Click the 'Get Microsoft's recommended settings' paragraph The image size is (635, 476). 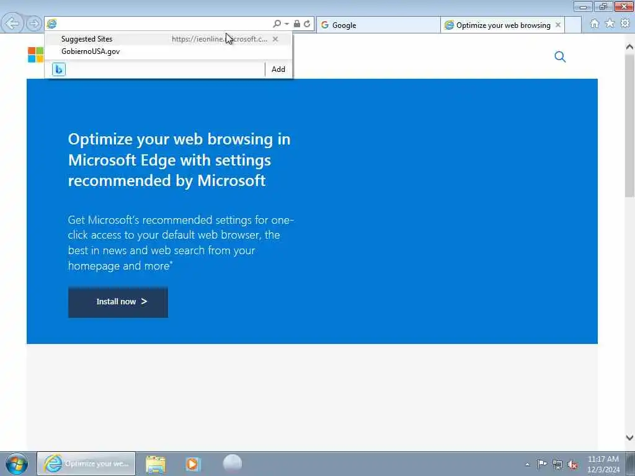click(x=180, y=243)
